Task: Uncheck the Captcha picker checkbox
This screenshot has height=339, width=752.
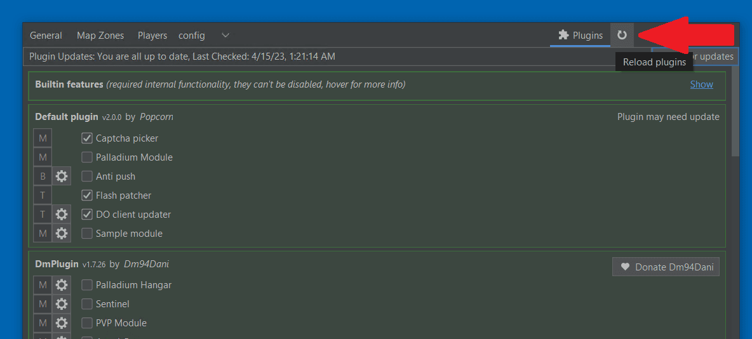Action: pos(87,138)
